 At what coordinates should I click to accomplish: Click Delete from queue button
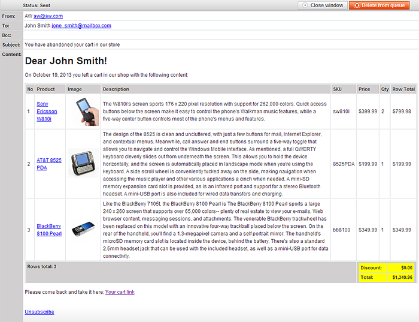379,5
